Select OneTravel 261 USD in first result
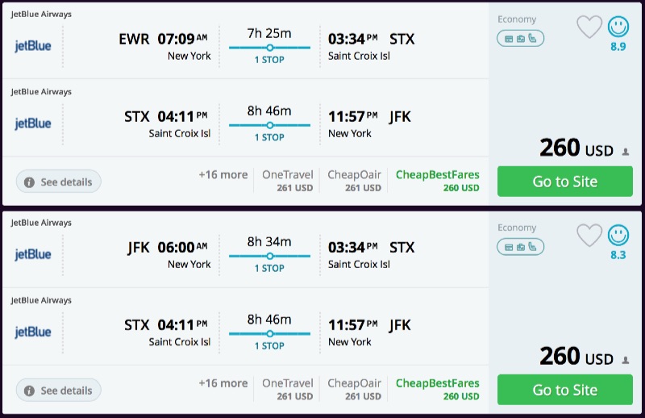 click(x=288, y=181)
